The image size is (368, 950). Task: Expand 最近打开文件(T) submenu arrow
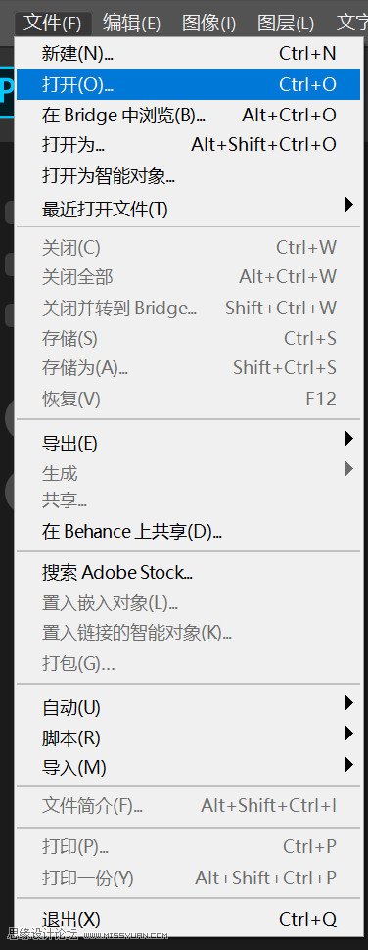pos(348,205)
